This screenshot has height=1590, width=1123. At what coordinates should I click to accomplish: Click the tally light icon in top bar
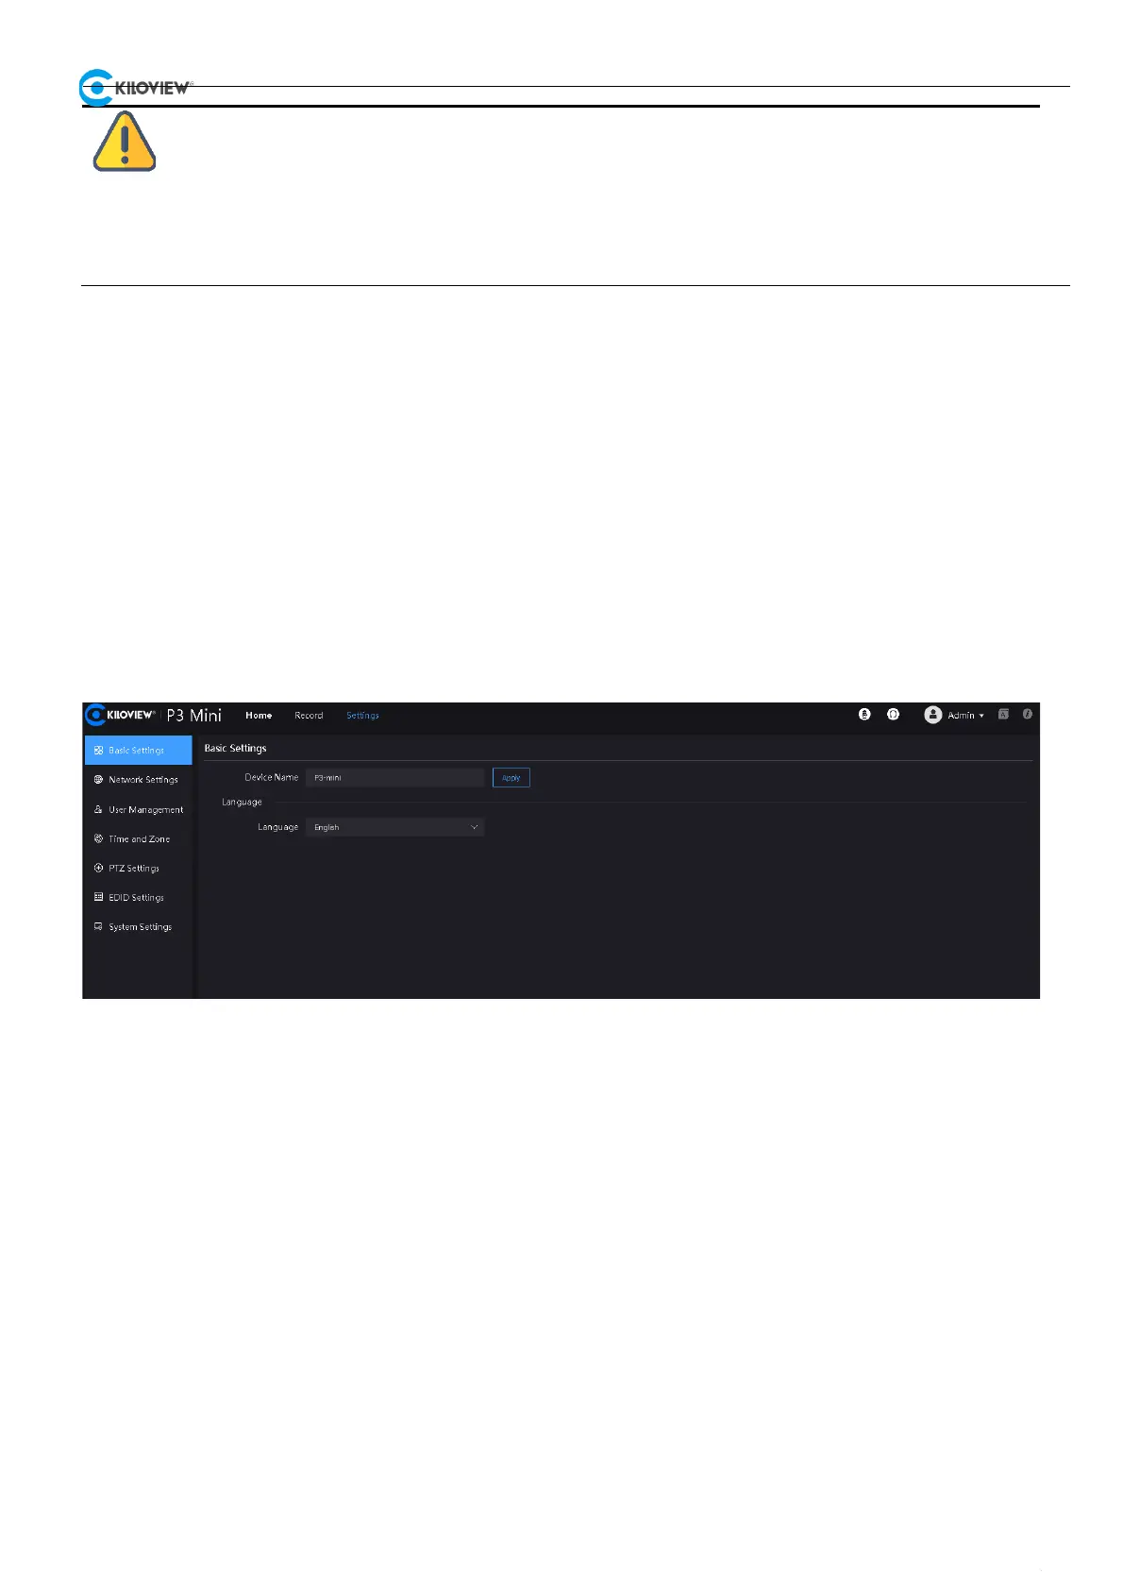(x=864, y=715)
